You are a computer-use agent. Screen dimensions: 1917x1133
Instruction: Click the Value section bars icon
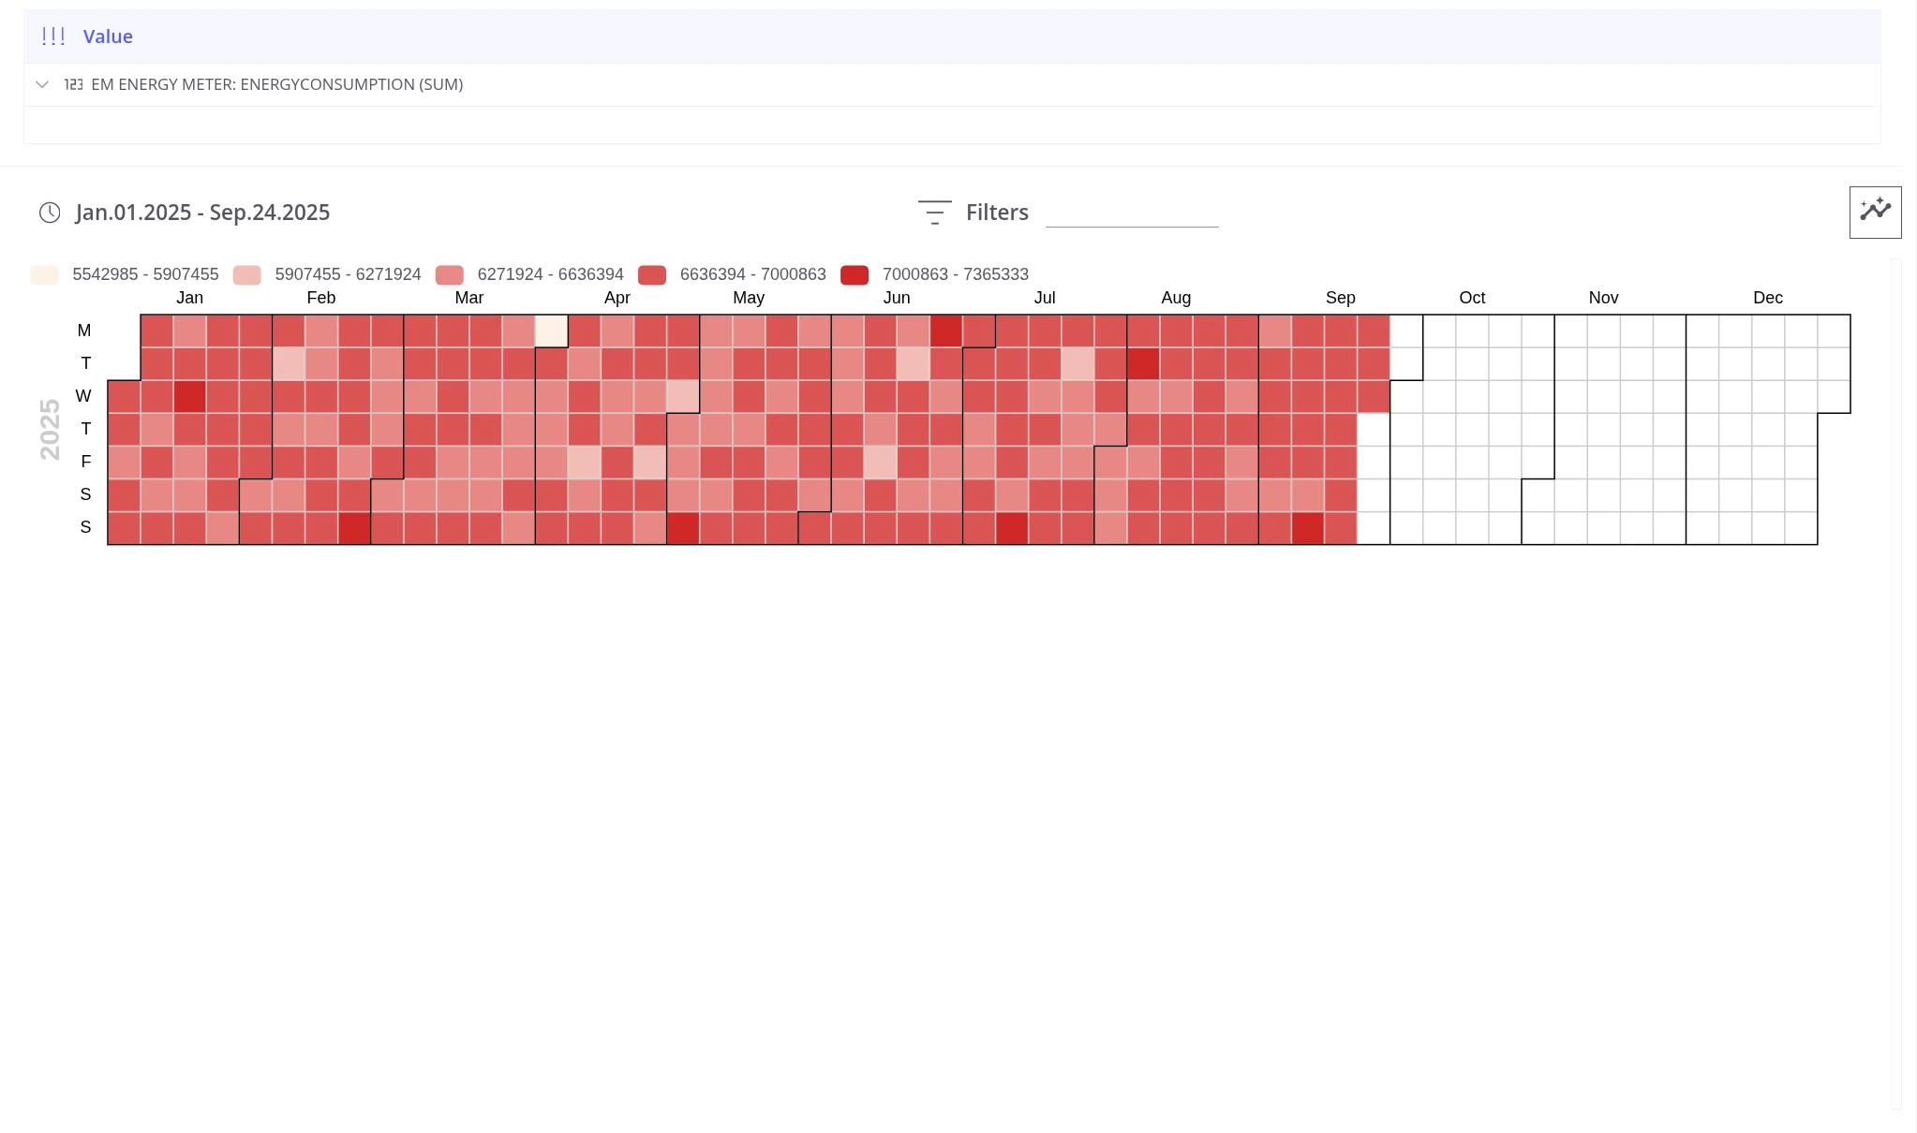(53, 37)
